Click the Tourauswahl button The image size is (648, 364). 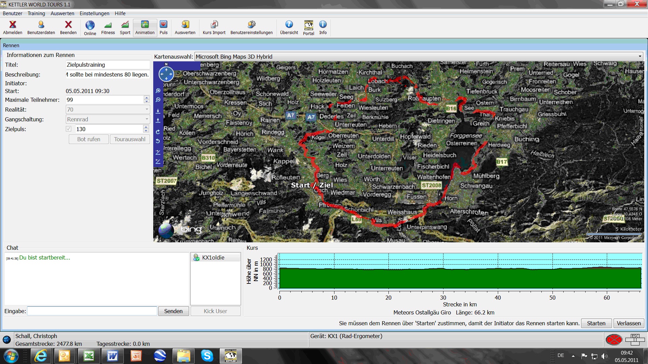point(130,139)
